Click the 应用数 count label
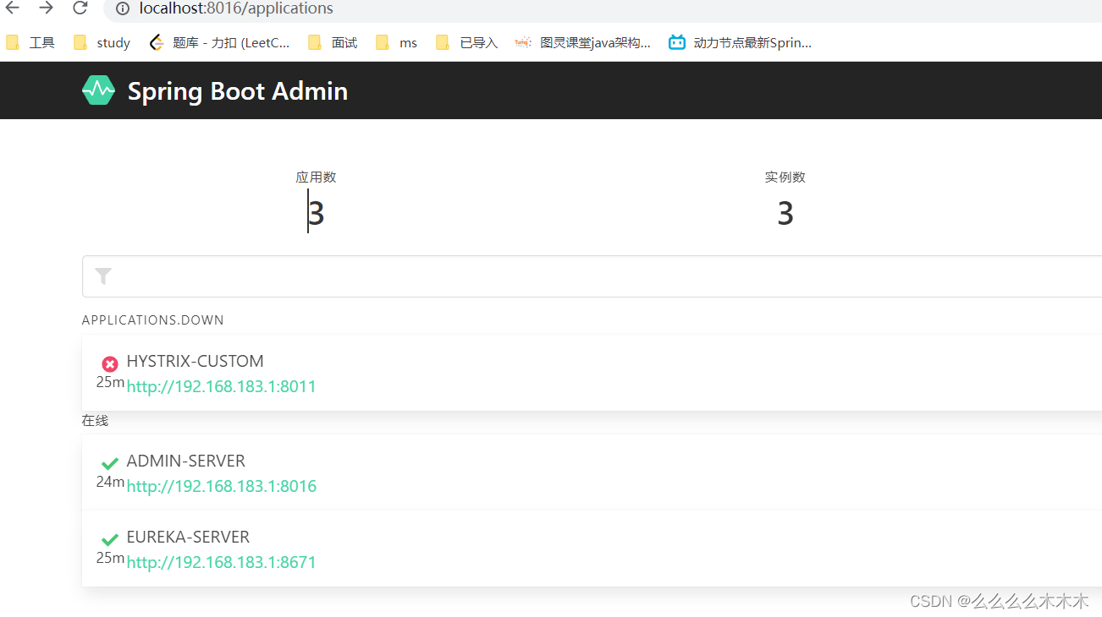This screenshot has width=1102, height=617. 316,177
